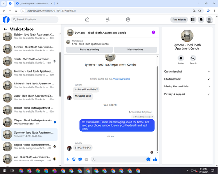The height and width of the screenshot is (174, 218).
Task: Open Juan's apartment conversation
Action: coord(29,97)
